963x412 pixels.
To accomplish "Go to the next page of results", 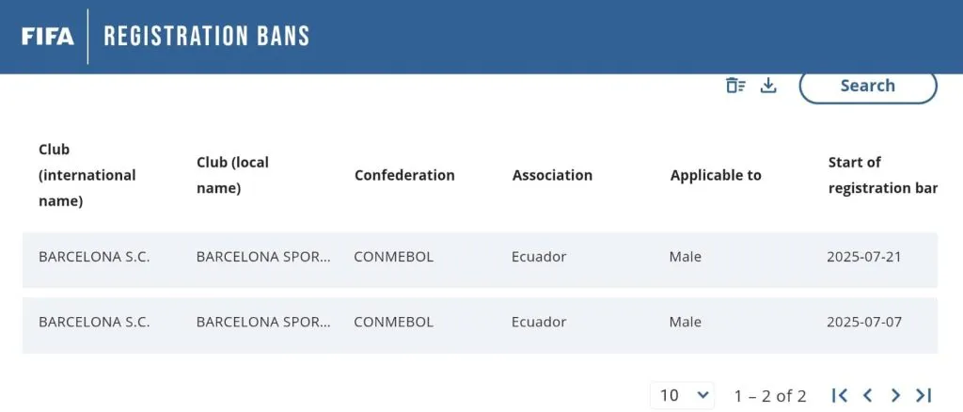I will (895, 395).
